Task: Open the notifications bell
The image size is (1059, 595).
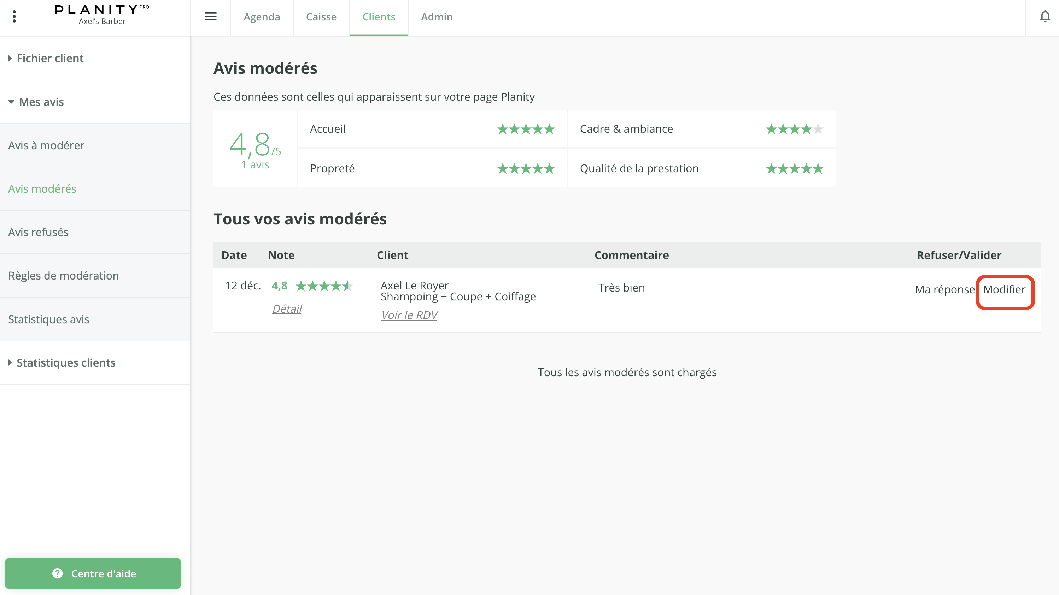Action: [x=1045, y=17]
